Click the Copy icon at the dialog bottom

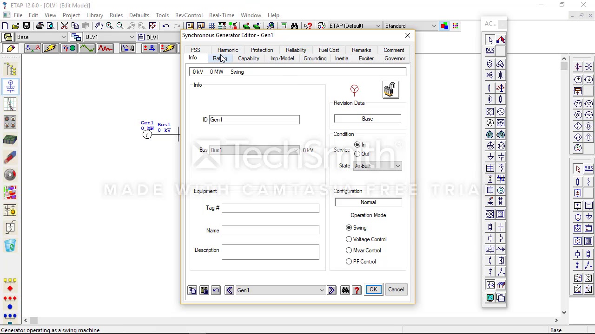pos(192,290)
